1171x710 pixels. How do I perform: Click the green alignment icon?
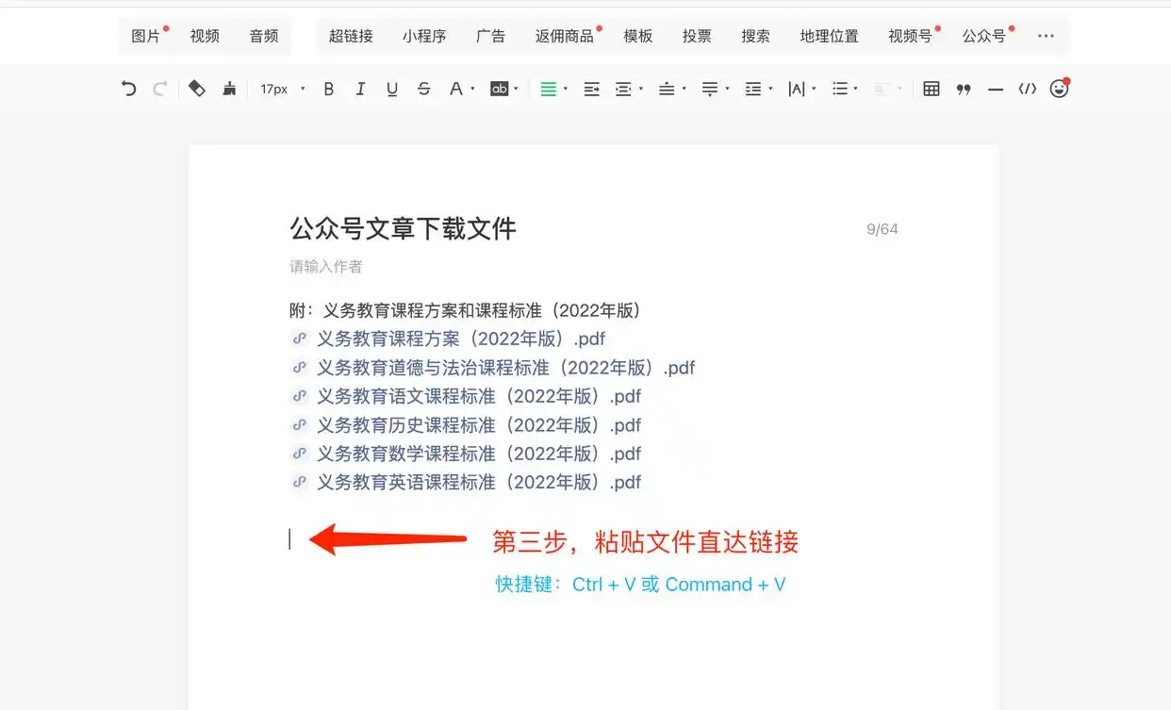point(549,89)
